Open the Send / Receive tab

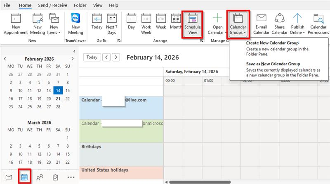53,5
